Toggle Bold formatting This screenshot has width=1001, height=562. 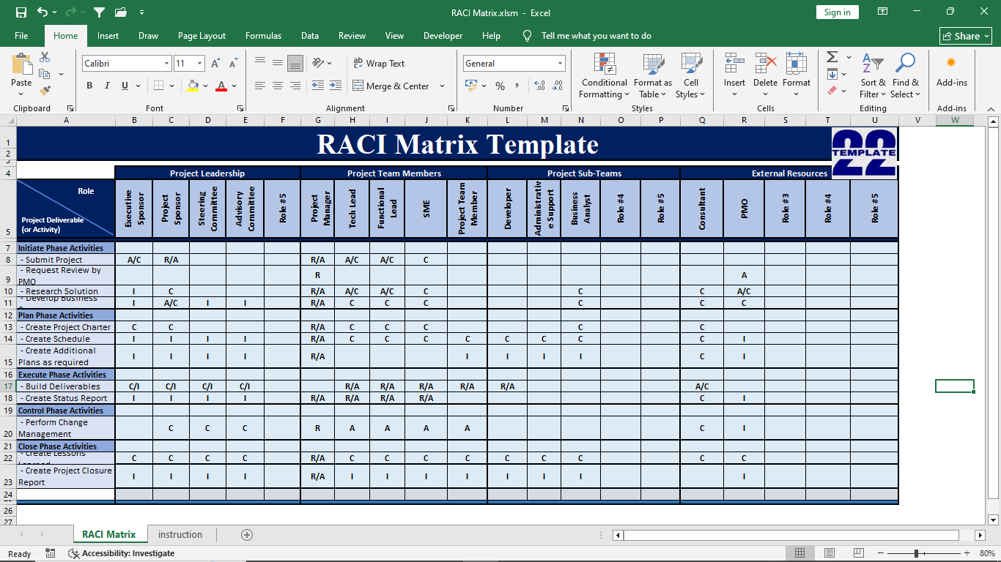pos(89,86)
